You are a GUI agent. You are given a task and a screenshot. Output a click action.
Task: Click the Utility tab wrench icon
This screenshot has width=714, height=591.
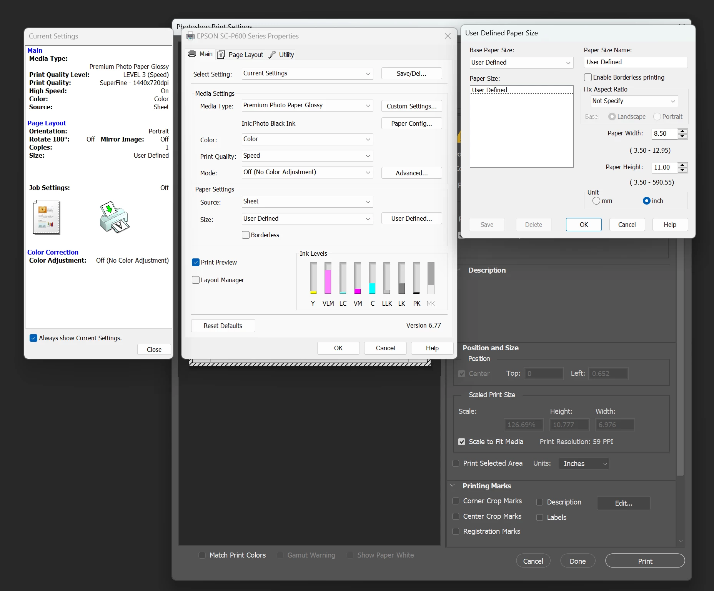(272, 55)
